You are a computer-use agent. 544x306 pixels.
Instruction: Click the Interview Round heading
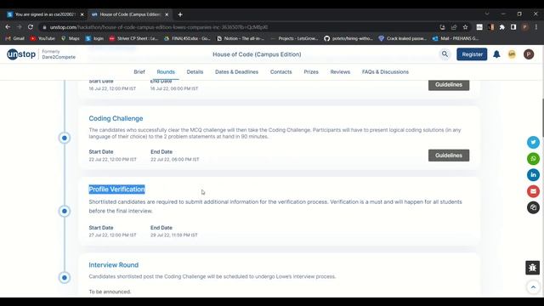pos(113,264)
